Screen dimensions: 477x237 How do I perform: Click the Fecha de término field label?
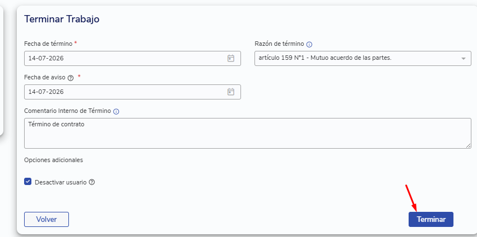click(x=48, y=44)
